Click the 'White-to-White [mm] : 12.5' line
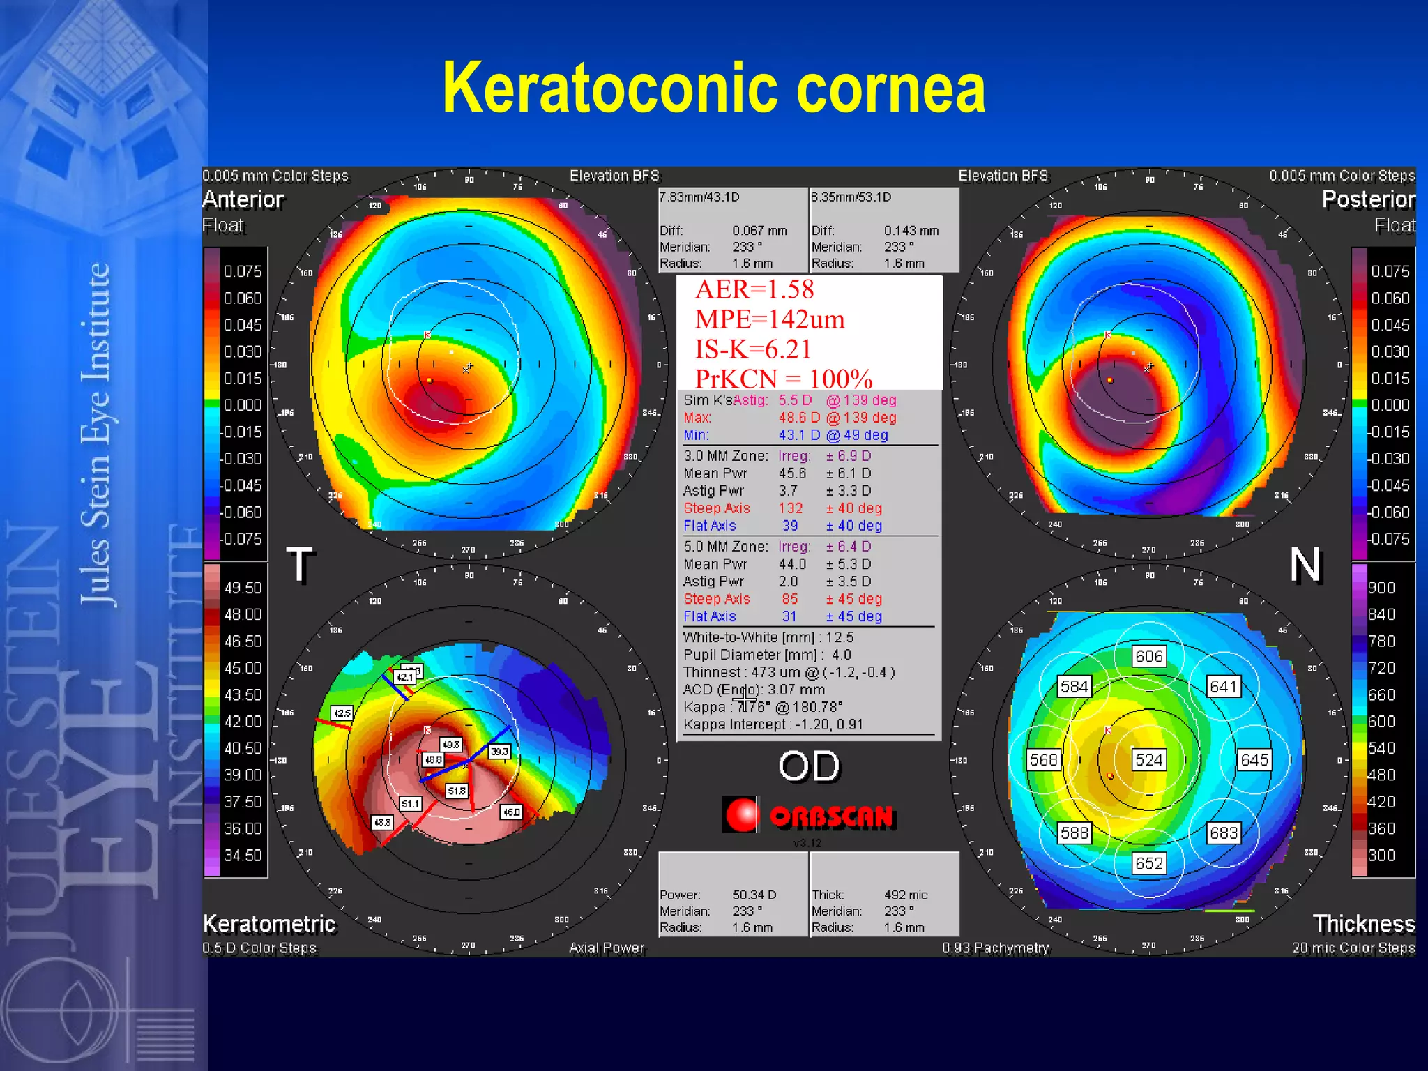This screenshot has height=1071, width=1428. 768,637
